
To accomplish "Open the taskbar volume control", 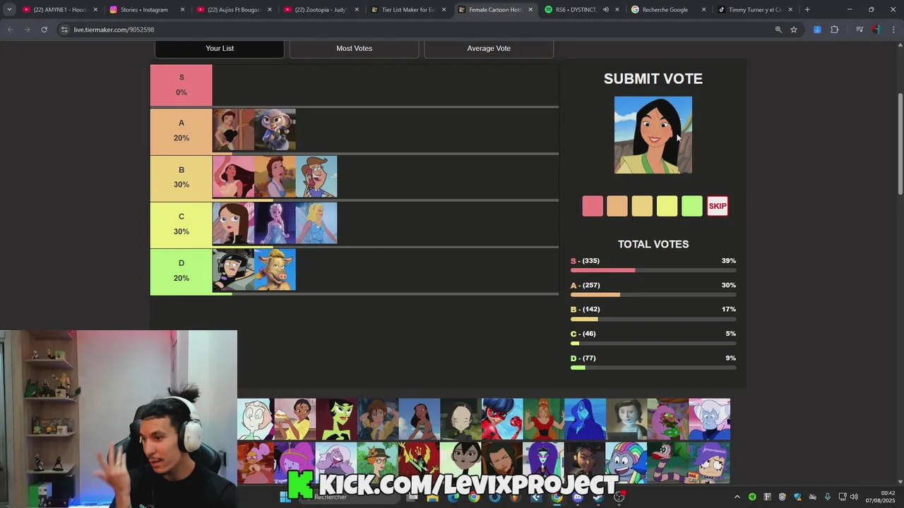I will click(854, 497).
